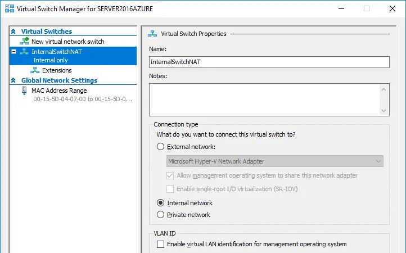Choose the Private network radio button
The image size is (406, 253).
tap(161, 215)
